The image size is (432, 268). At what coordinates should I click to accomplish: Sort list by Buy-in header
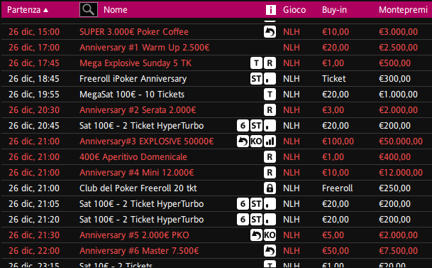[x=334, y=10]
